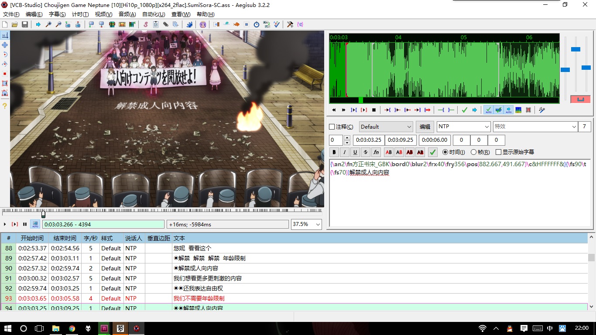Open the Spell Checker toolbar icon

click(x=277, y=24)
